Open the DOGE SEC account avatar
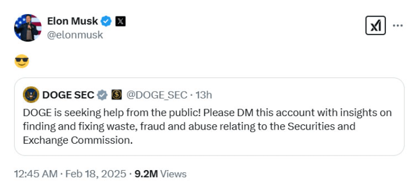 (x=31, y=95)
